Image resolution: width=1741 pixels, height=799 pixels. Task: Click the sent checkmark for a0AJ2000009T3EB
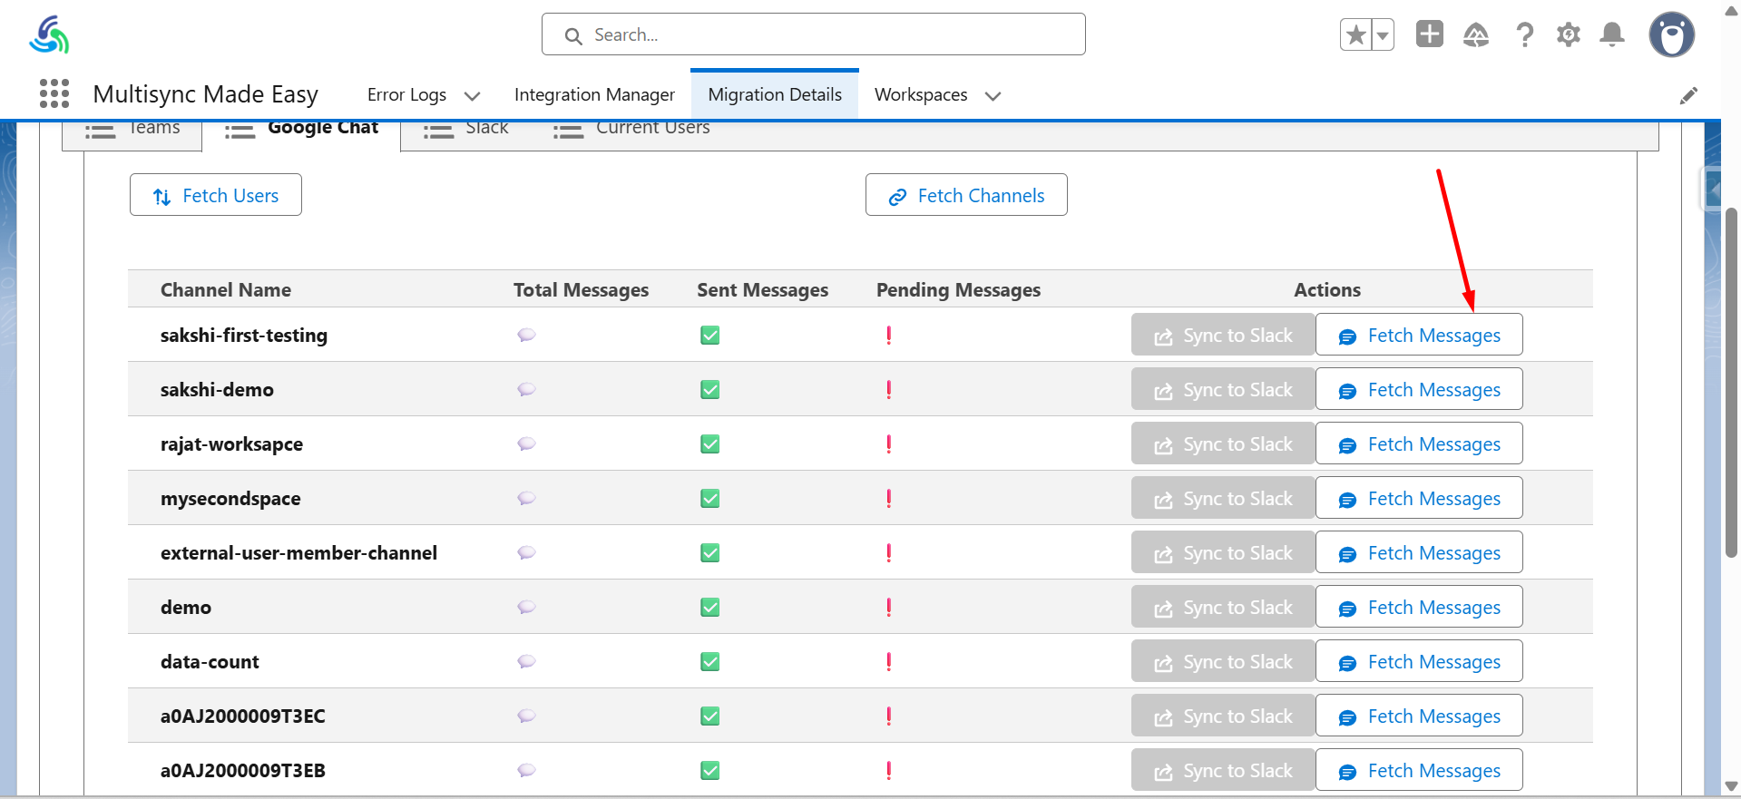tap(710, 771)
